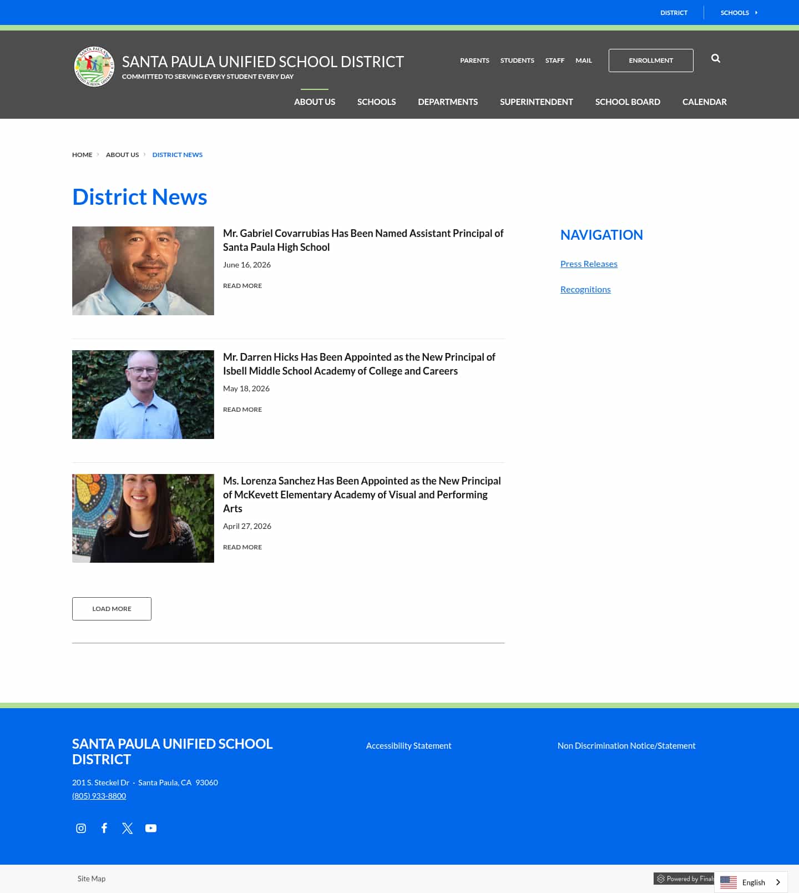This screenshot has width=799, height=893.
Task: Open the Accessibility Statement footer link
Action: (408, 746)
